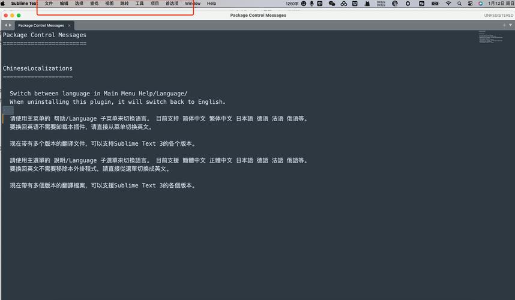The width and height of the screenshot is (515, 300).
Task: Open the Apple menu
Action: (3, 3)
